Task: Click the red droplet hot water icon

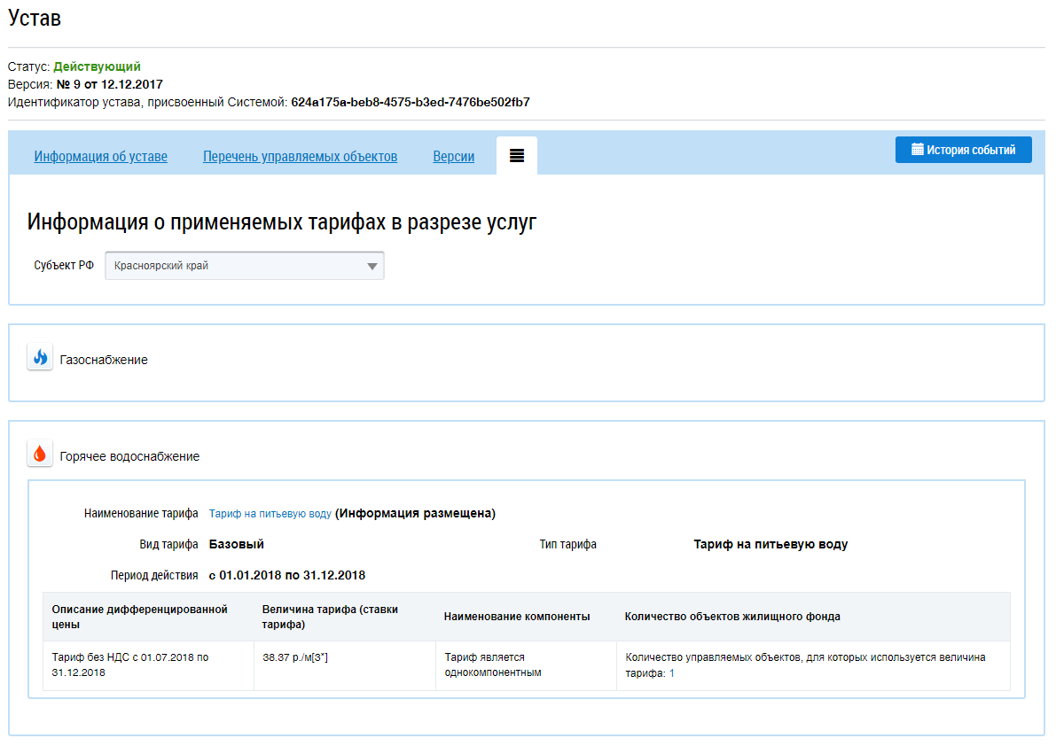Action: pyautogui.click(x=40, y=455)
